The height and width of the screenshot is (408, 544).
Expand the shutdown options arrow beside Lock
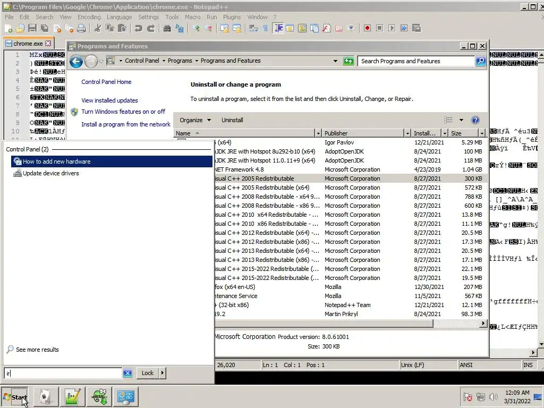(163, 373)
